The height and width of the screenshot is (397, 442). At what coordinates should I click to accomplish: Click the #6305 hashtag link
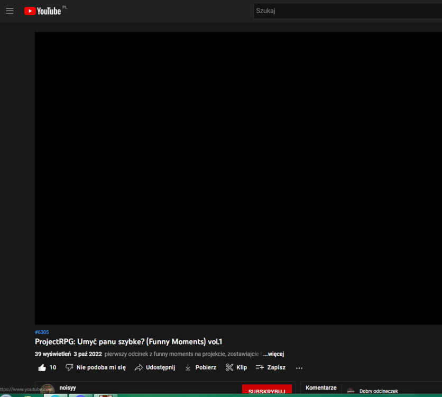point(42,332)
